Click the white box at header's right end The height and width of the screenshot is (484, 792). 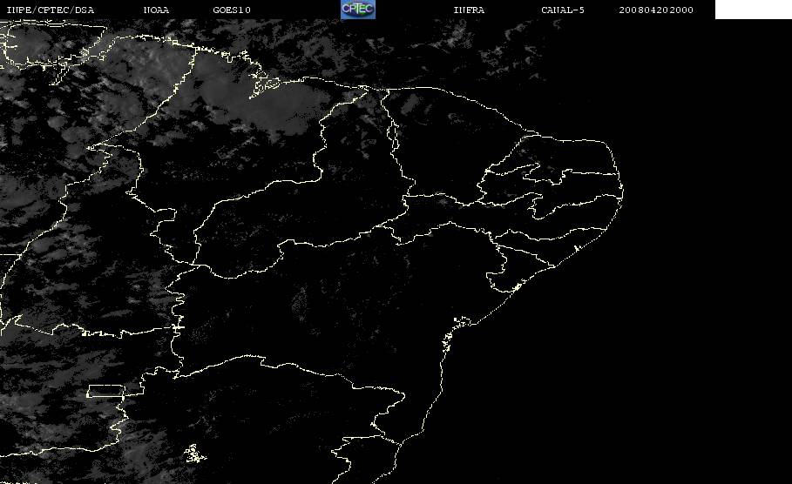click(x=754, y=10)
